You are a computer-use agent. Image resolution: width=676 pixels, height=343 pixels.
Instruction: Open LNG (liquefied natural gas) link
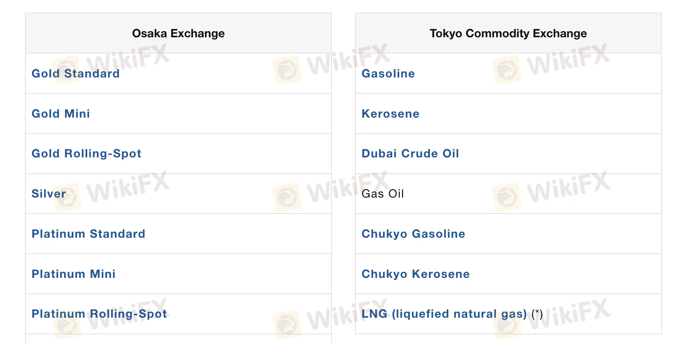coord(444,314)
